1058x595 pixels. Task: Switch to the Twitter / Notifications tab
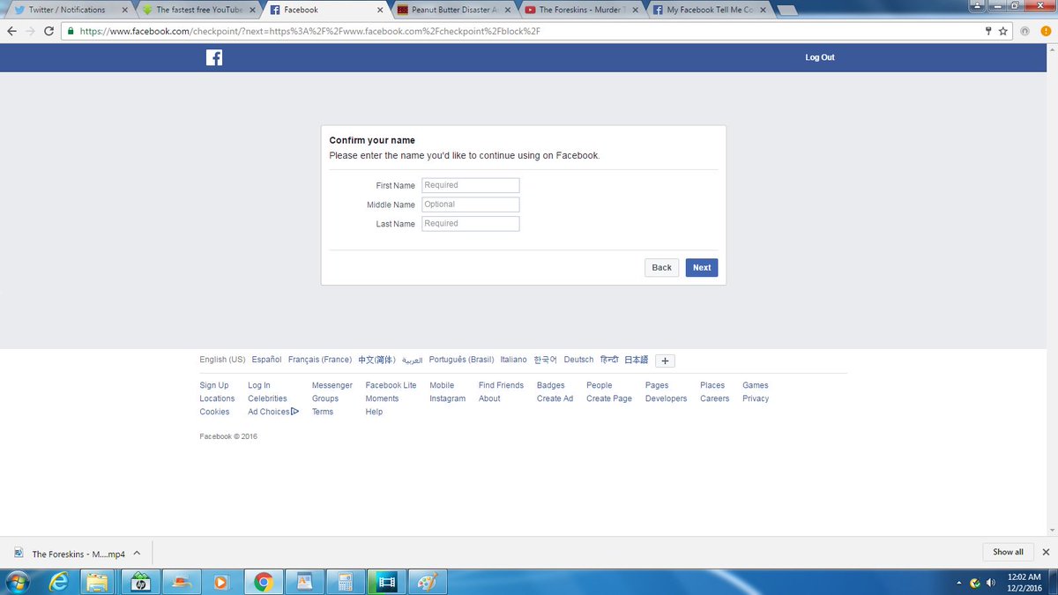tap(67, 10)
